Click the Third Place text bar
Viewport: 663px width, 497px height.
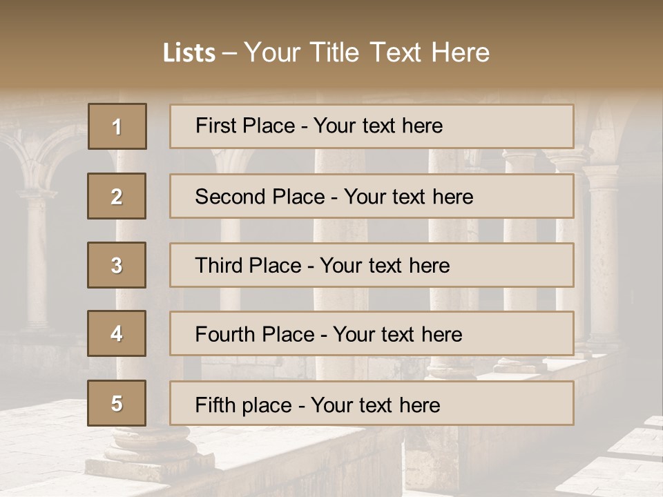(372, 265)
